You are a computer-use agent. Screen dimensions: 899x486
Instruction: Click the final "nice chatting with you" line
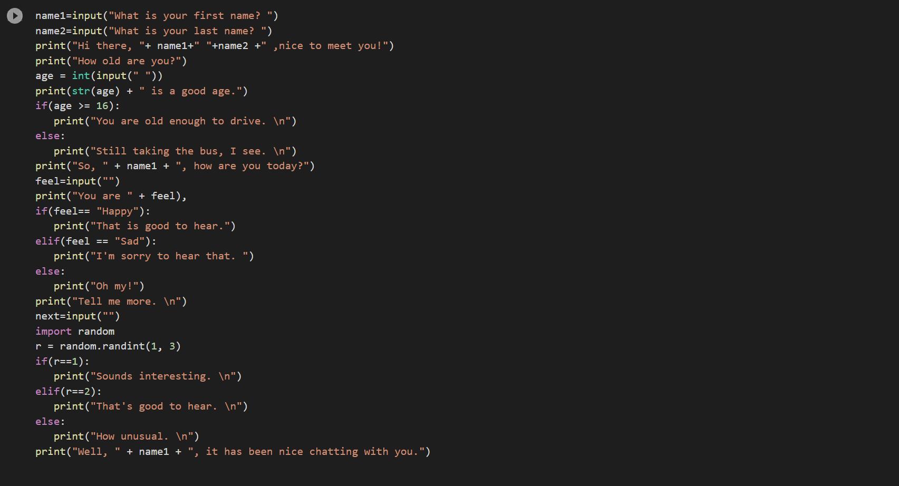233,452
